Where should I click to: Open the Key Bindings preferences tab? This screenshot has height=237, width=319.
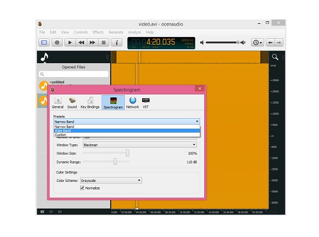[x=90, y=103]
